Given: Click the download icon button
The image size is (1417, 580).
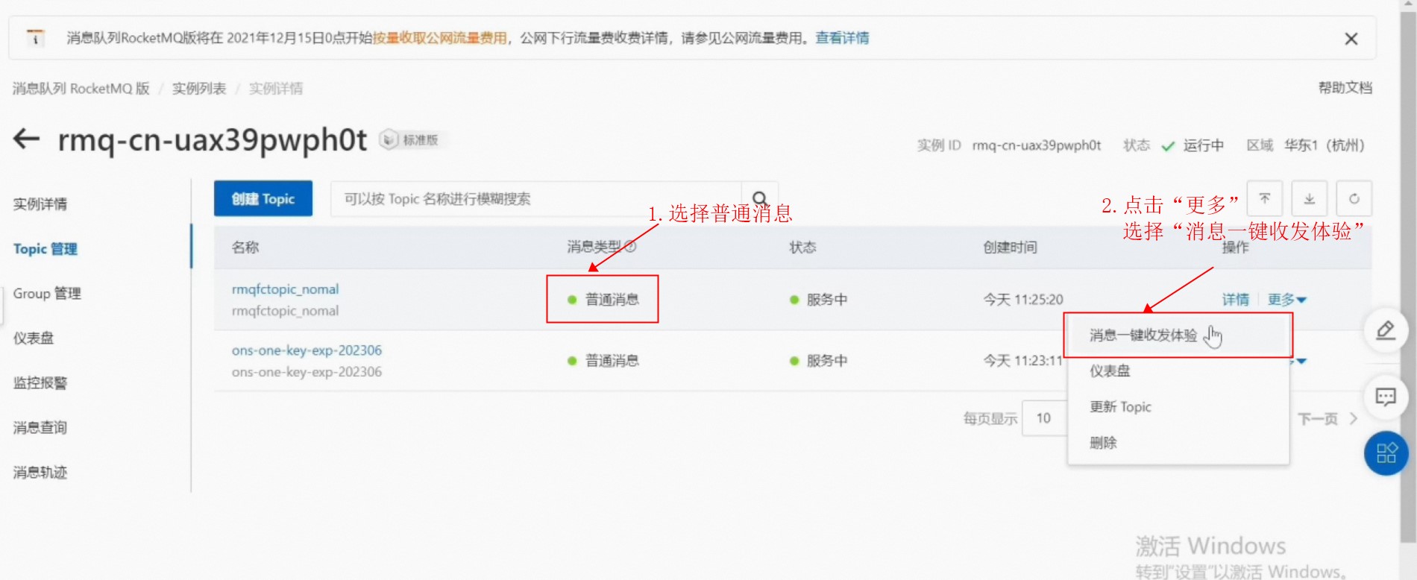Looking at the screenshot, I should pyautogui.click(x=1309, y=198).
